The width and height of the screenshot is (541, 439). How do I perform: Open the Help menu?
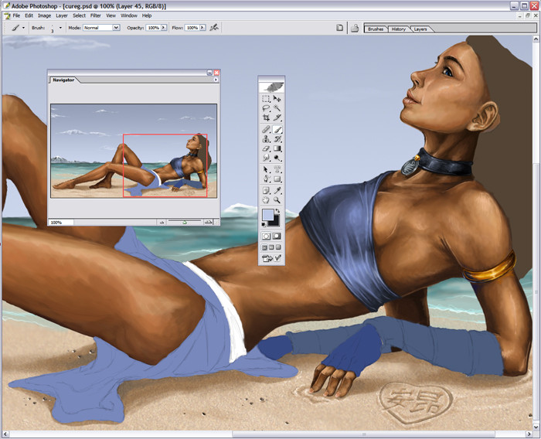[147, 15]
